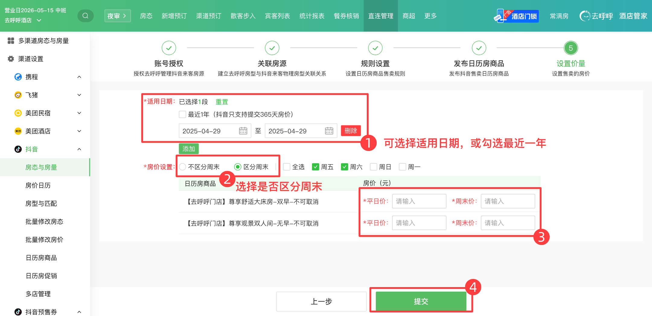
Task: Click the 去呼呼 logo icon in header
Action: (x=585, y=16)
